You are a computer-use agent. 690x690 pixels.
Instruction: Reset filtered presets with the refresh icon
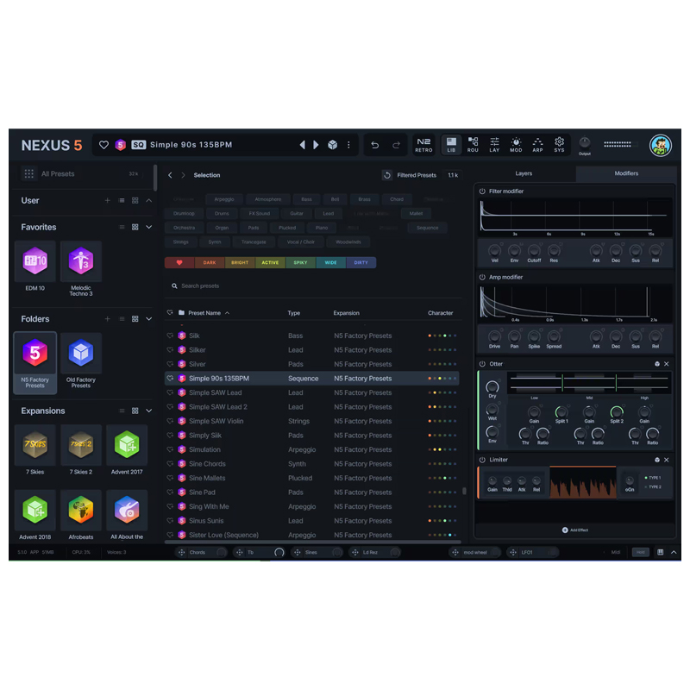tap(386, 175)
